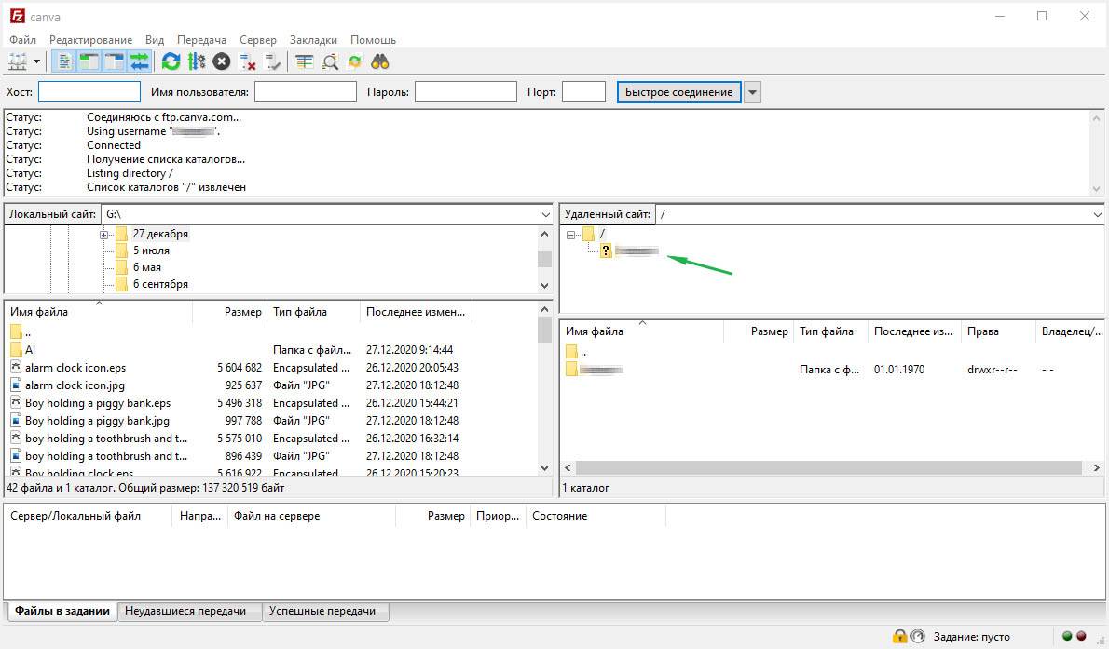Refresh the file and folder lists
This screenshot has height=649, width=1109.
(x=171, y=62)
